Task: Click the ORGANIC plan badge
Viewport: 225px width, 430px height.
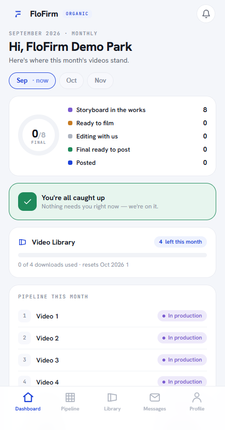Action: click(x=77, y=14)
